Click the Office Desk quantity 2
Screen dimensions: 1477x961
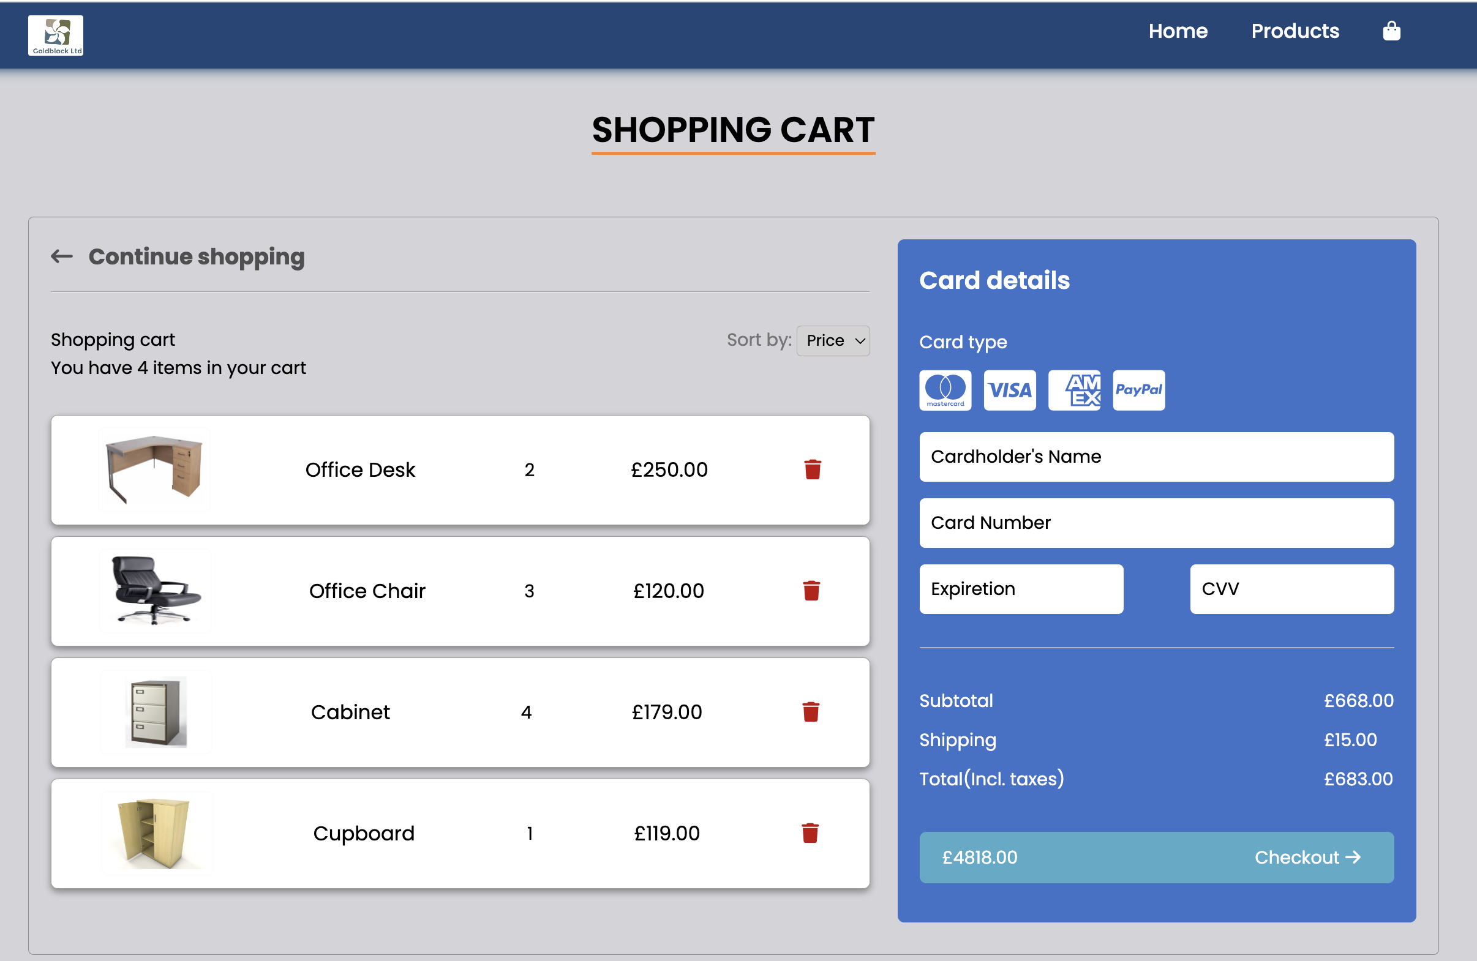point(529,469)
